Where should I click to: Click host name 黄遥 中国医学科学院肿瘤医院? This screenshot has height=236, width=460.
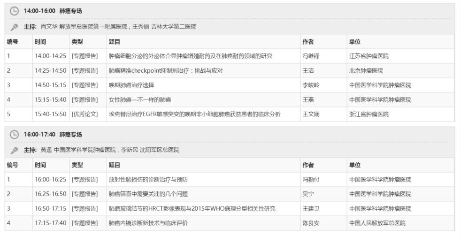pyautogui.click(x=78, y=150)
